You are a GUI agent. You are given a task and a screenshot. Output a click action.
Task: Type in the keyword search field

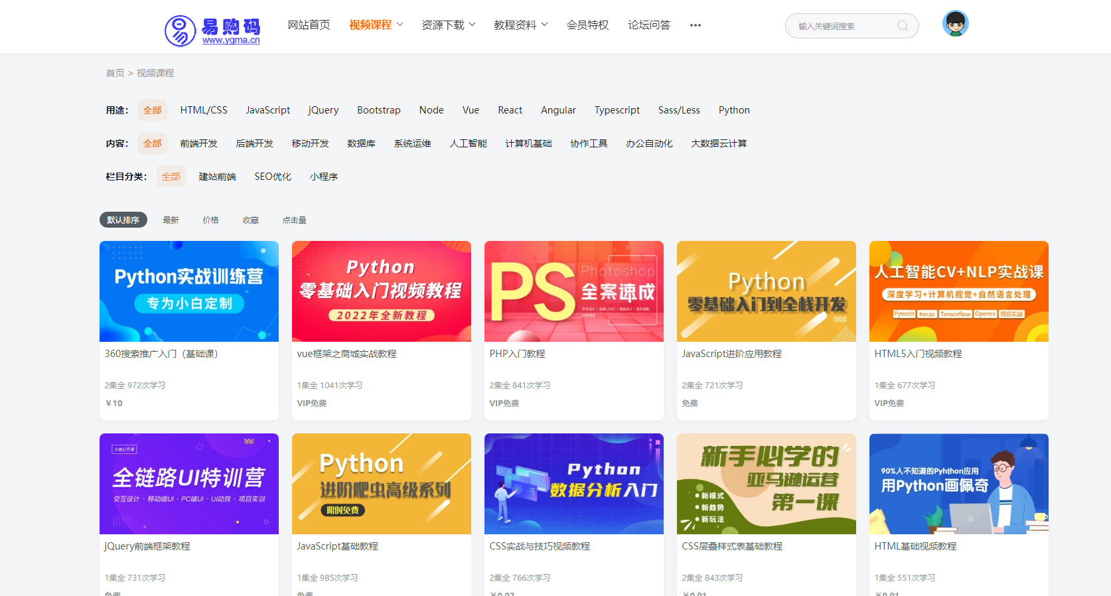842,26
